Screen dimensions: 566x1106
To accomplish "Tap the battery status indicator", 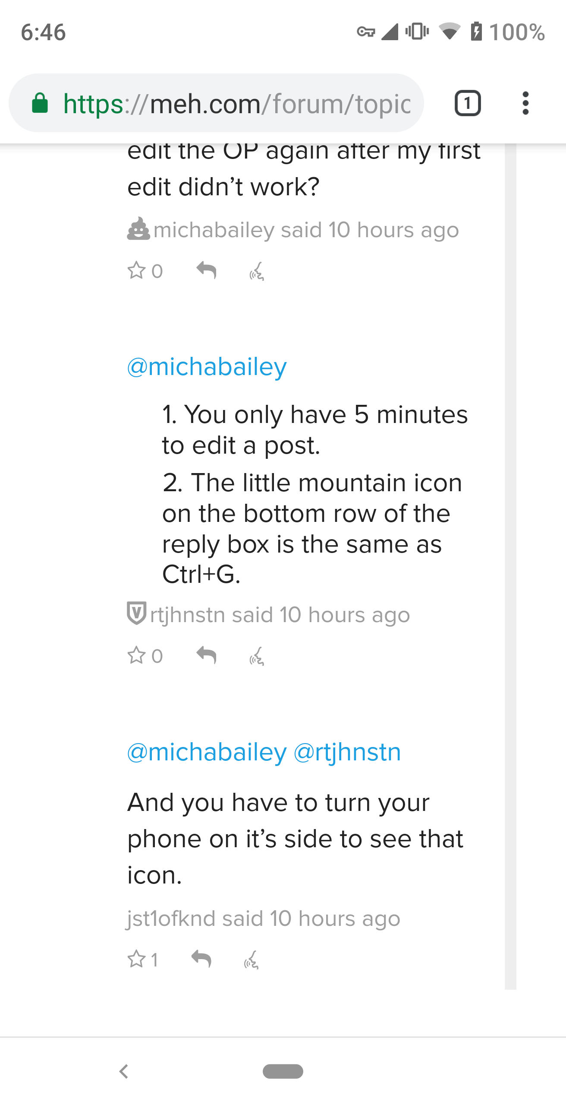I will pyautogui.click(x=476, y=32).
